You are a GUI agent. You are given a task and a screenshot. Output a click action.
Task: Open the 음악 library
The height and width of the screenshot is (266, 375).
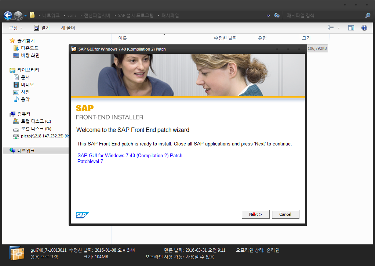25,99
